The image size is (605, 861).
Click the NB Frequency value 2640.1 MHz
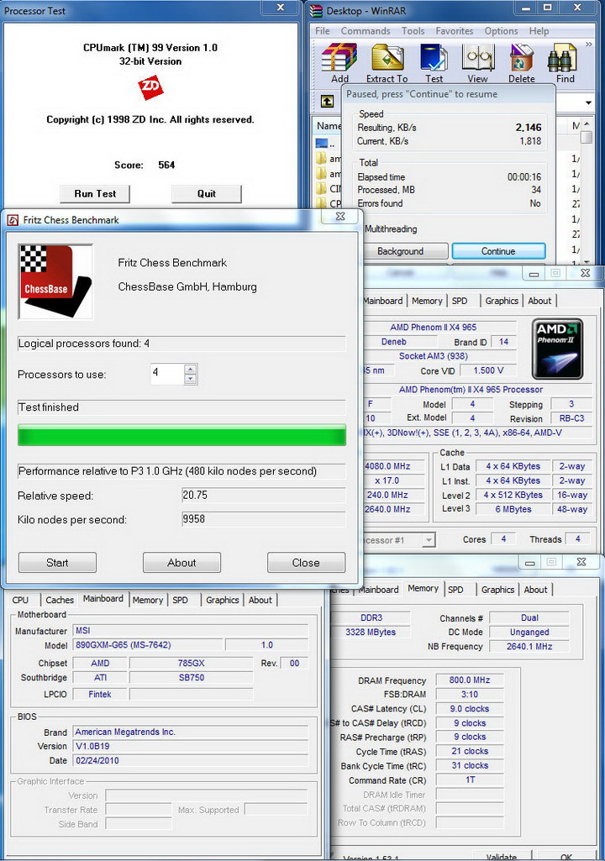click(529, 646)
